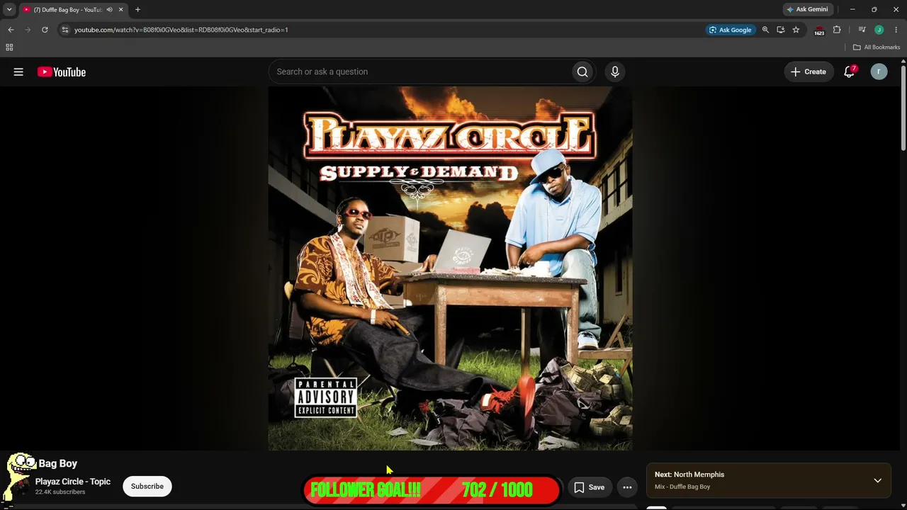Open browser media controls

point(862,30)
